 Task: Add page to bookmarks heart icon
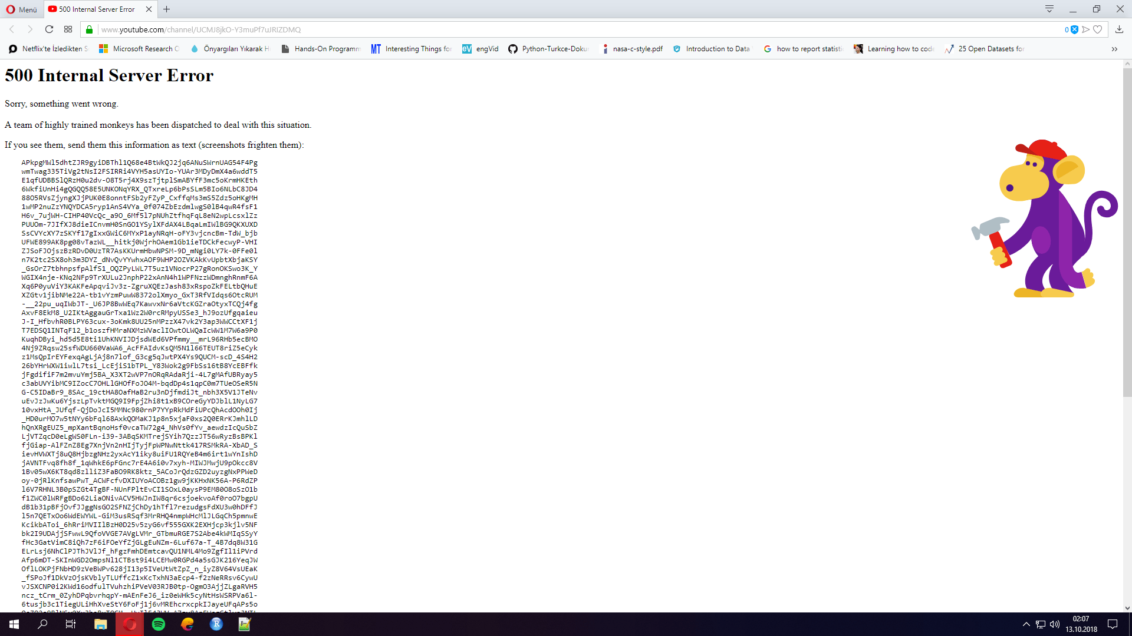(x=1097, y=29)
